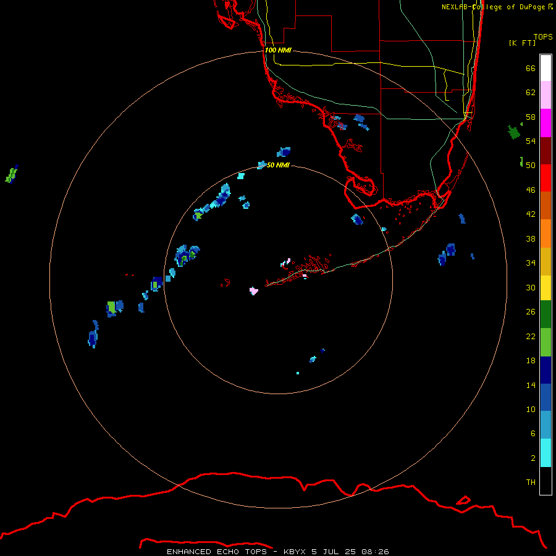Click the light pink legend swatch

click(545, 95)
